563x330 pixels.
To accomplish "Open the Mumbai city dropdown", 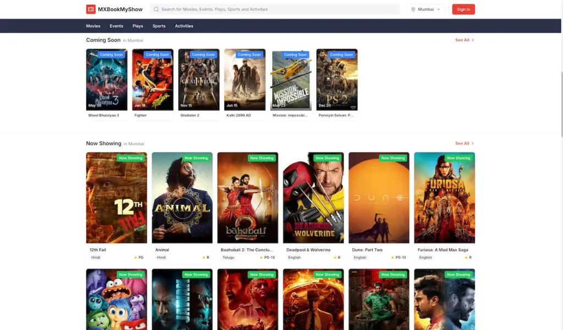I will [426, 9].
